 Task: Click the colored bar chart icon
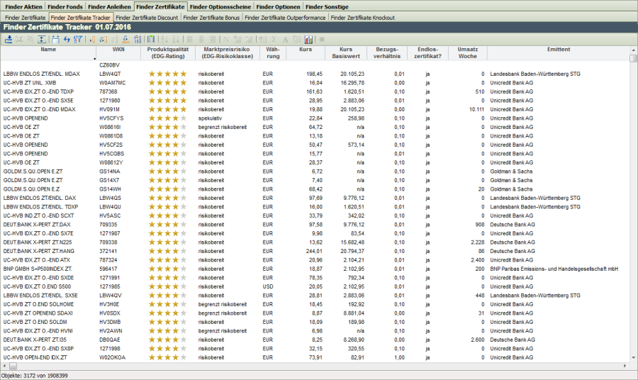pyautogui.click(x=308, y=39)
